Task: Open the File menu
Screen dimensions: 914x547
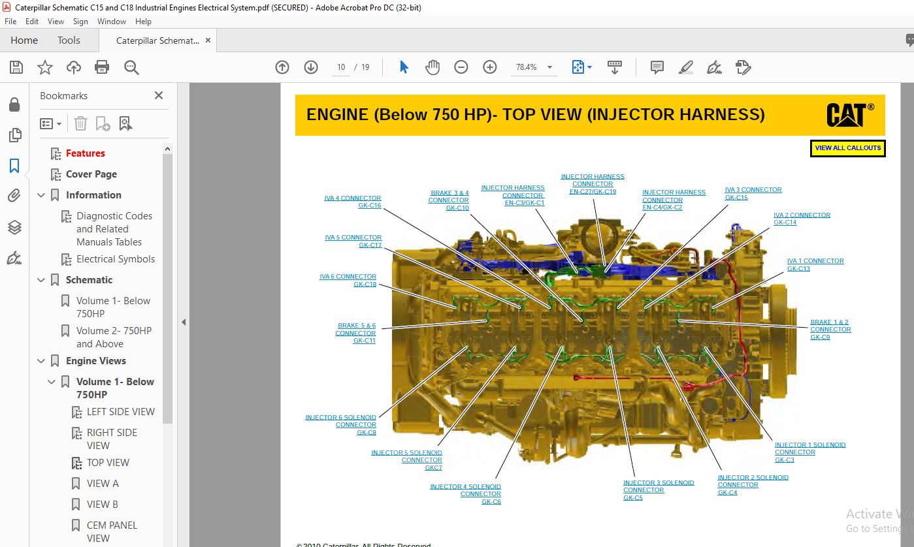Action: pyautogui.click(x=10, y=22)
